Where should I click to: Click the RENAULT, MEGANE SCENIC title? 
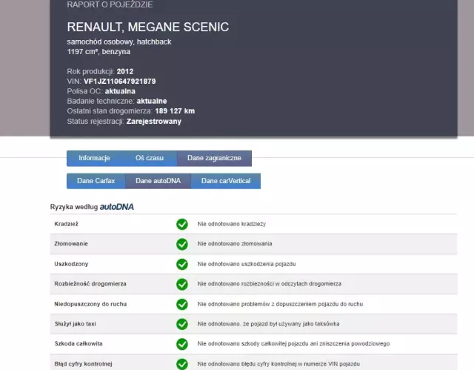point(148,27)
